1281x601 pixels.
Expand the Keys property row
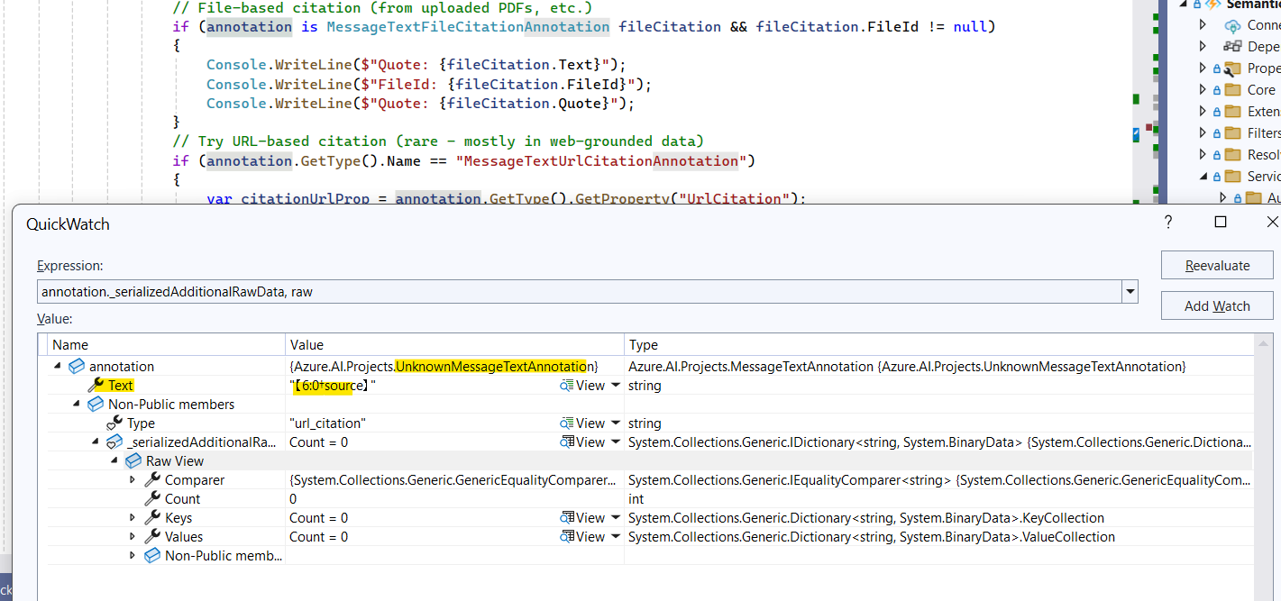133,517
